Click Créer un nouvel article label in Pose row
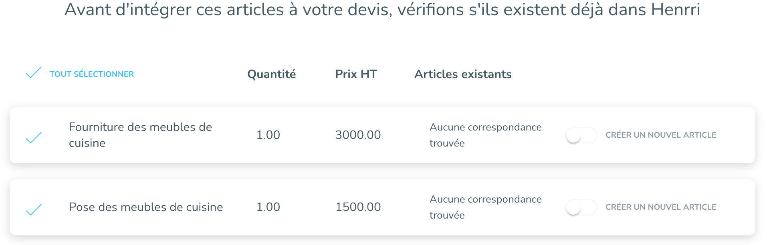Viewport: 767px width, 245px height. pyautogui.click(x=661, y=207)
